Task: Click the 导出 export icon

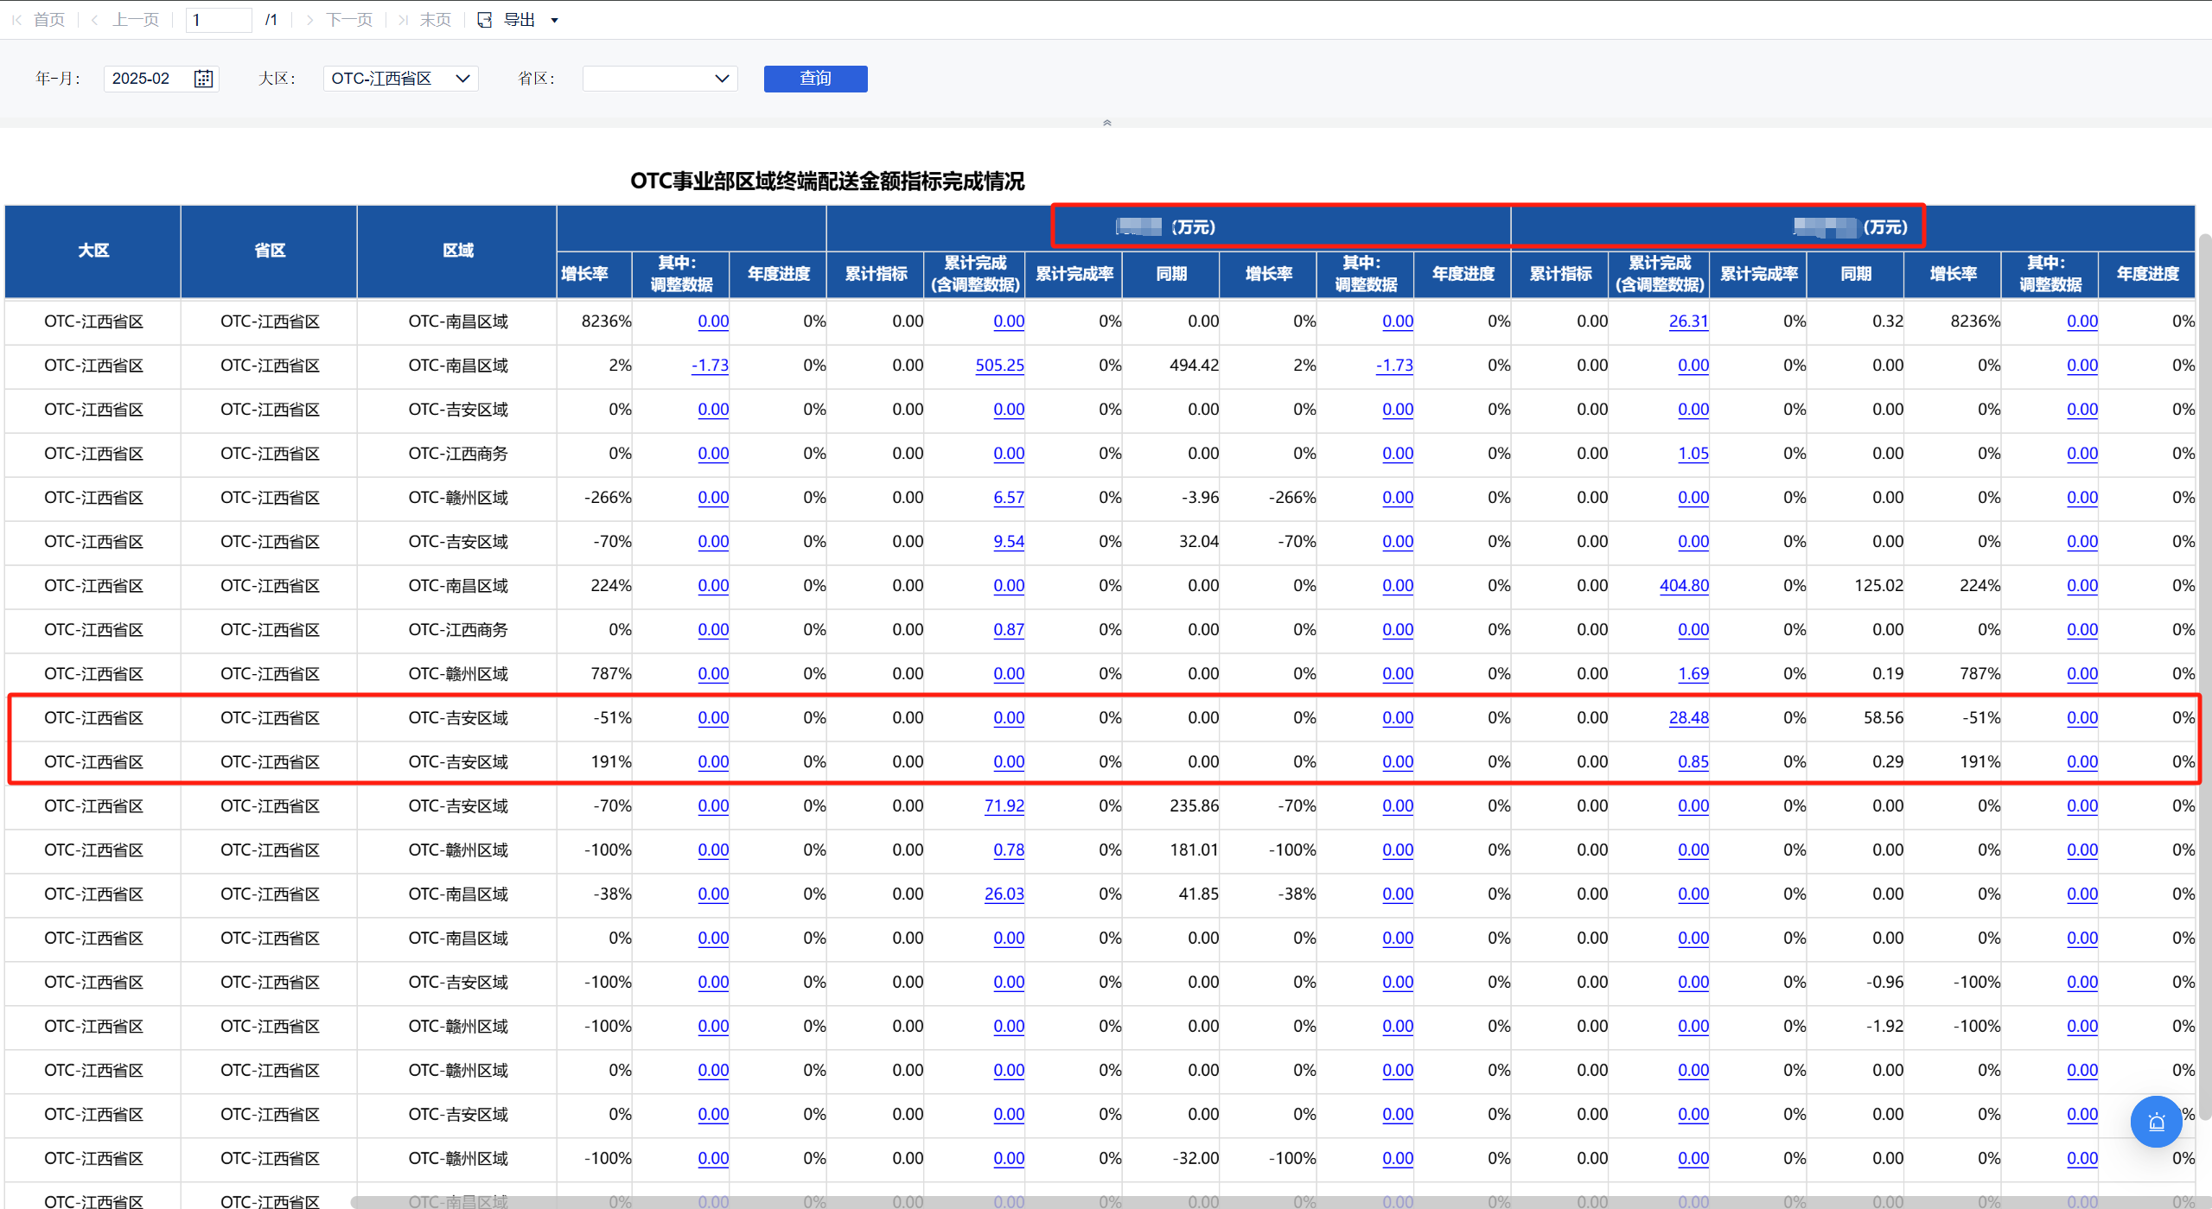Action: pyautogui.click(x=485, y=20)
